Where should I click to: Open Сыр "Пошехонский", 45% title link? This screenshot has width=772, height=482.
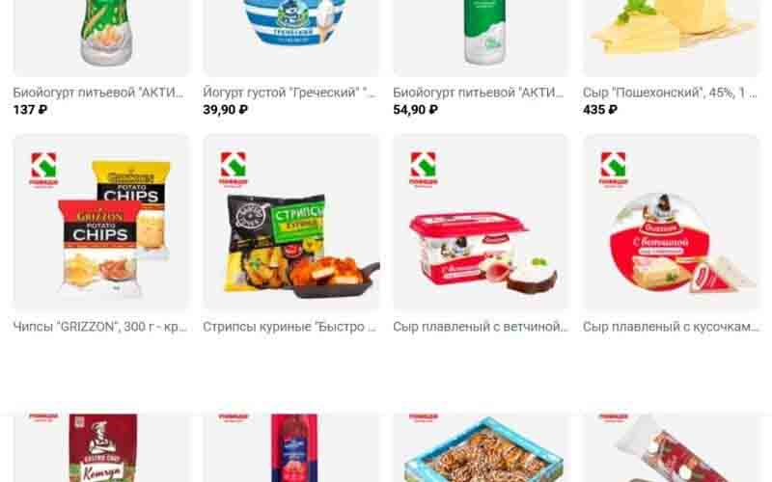tap(670, 93)
